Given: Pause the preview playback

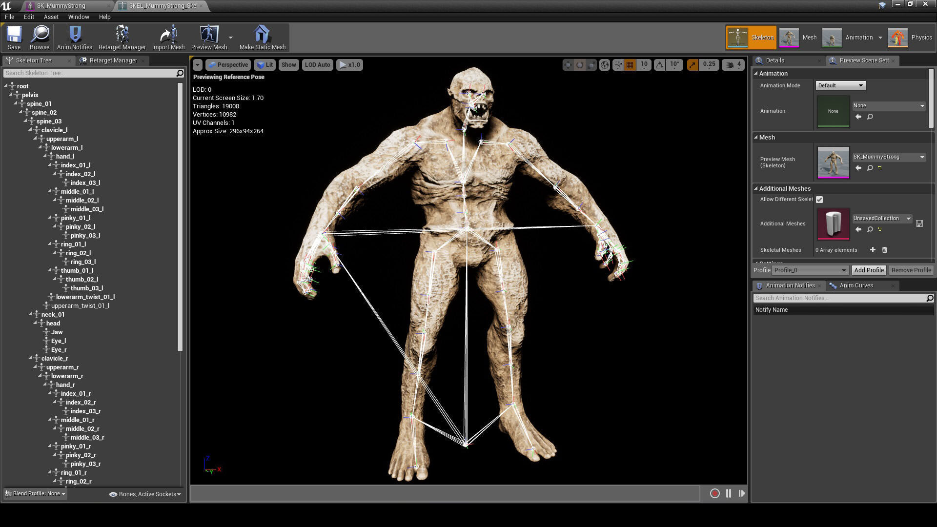Looking at the screenshot, I should pos(729,494).
